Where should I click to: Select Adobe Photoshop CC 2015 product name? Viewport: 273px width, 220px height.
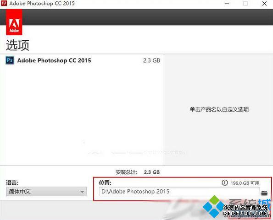pyautogui.click(x=54, y=60)
